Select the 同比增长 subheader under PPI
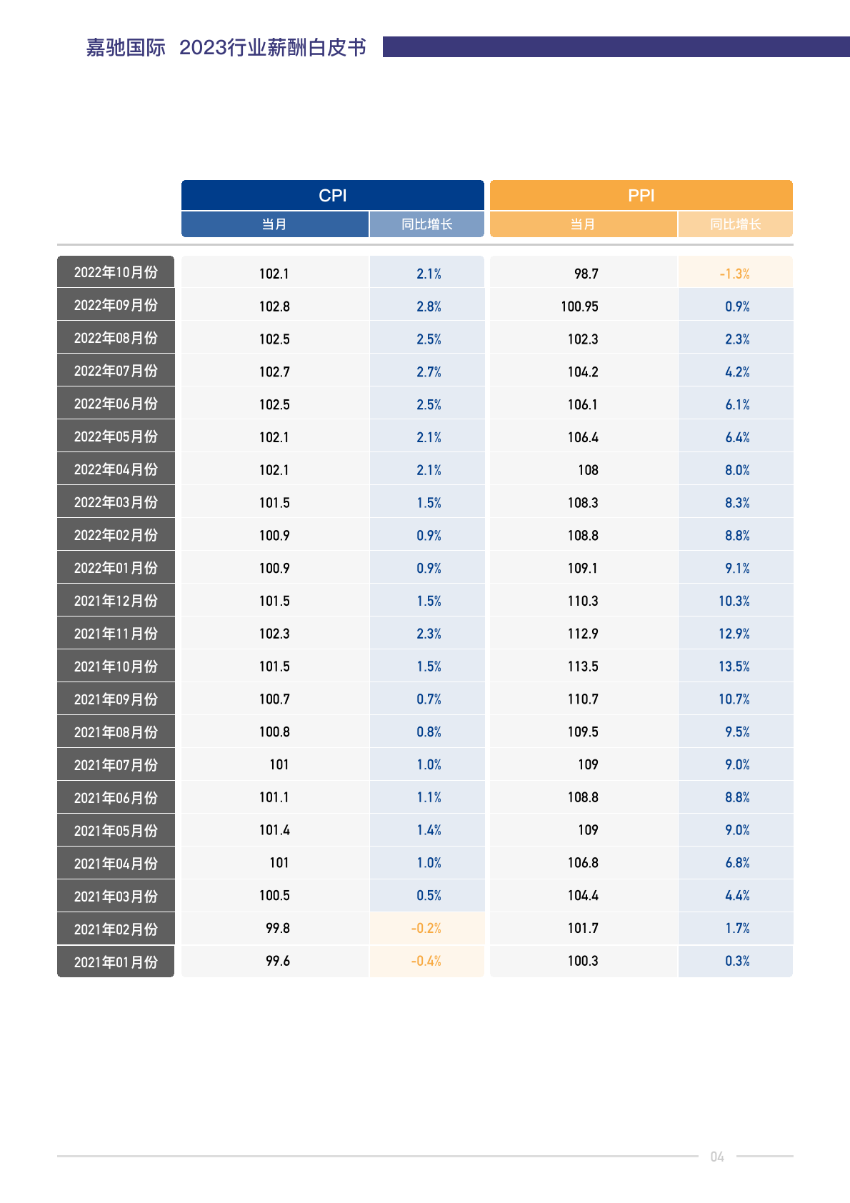 [x=735, y=224]
